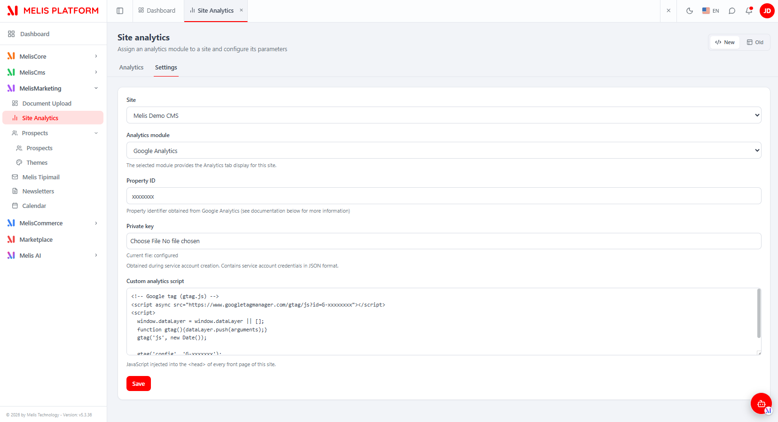Open the EN language selector
Viewport: 778px width, 422px height.
pos(710,11)
